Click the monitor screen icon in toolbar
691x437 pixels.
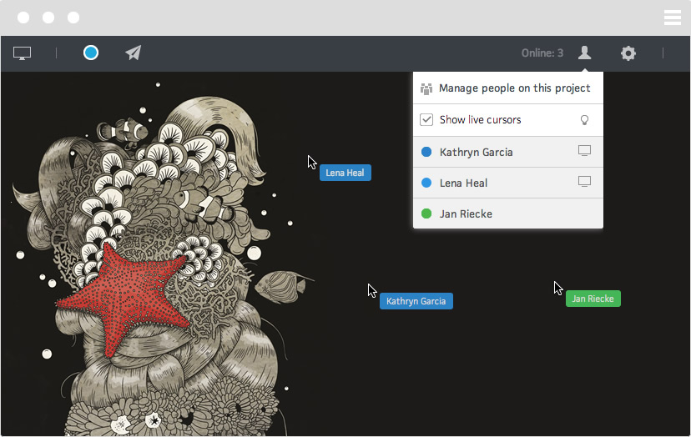click(22, 53)
